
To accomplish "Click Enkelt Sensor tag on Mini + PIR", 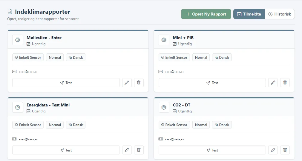I will coord(174,58).
